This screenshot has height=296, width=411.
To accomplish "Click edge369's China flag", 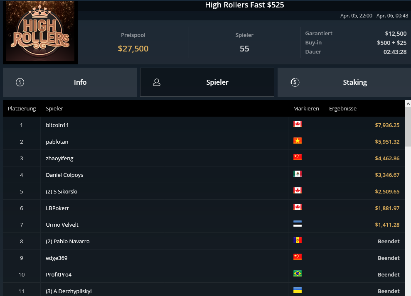I will (298, 257).
